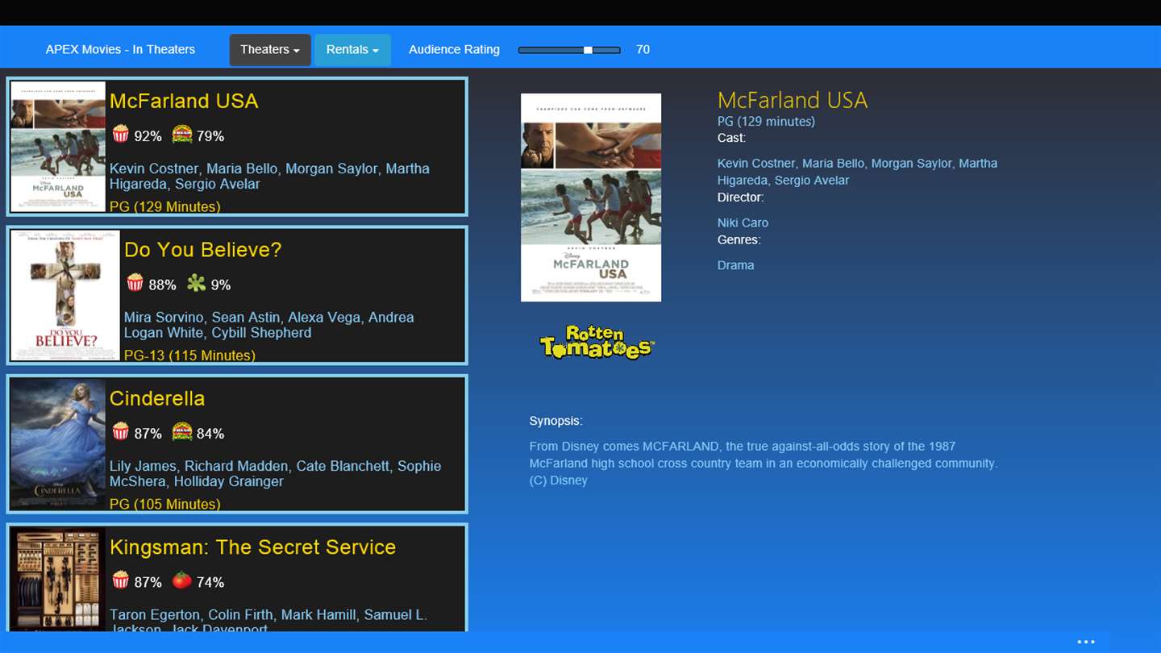Click APEX Movies - In Theaters title
Viewport: 1161px width, 653px height.
pyautogui.click(x=120, y=49)
